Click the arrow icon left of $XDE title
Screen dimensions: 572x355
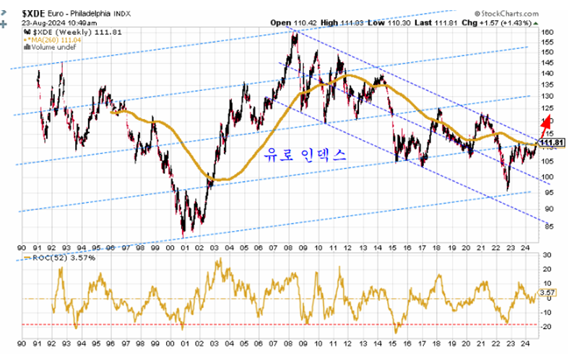coord(5,14)
